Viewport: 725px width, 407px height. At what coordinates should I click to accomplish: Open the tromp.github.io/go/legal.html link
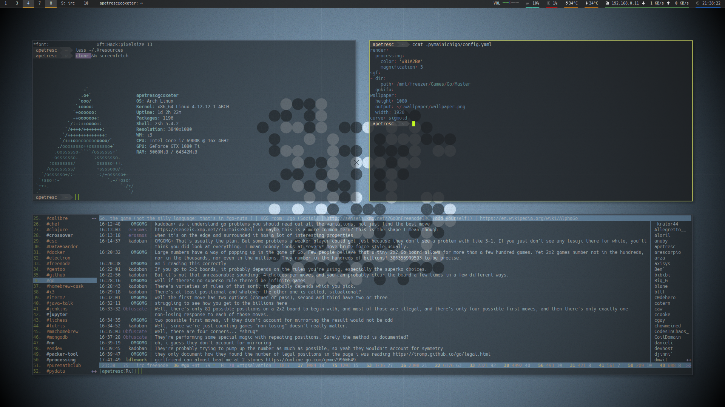[441, 354]
